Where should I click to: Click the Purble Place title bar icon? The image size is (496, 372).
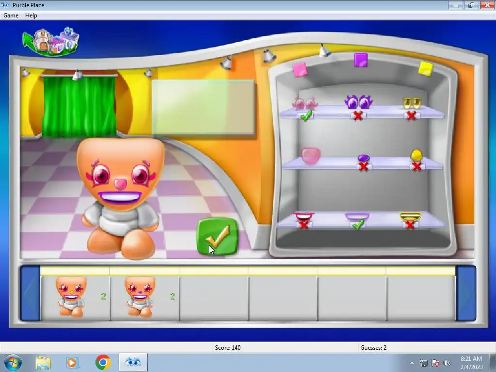click(x=5, y=5)
